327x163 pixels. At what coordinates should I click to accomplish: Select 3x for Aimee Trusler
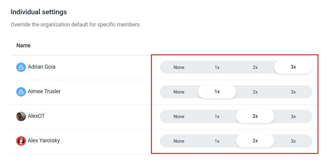tap(293, 92)
